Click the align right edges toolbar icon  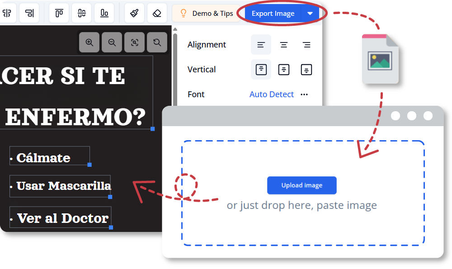[30, 13]
